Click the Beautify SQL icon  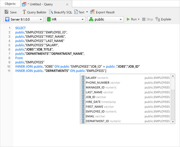(51, 12)
